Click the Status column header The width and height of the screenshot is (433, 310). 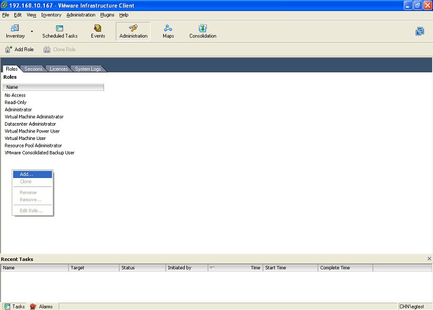pos(142,268)
